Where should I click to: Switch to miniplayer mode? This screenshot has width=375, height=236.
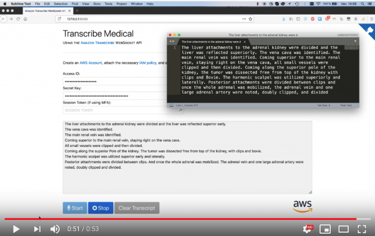pyautogui.click(x=325, y=229)
